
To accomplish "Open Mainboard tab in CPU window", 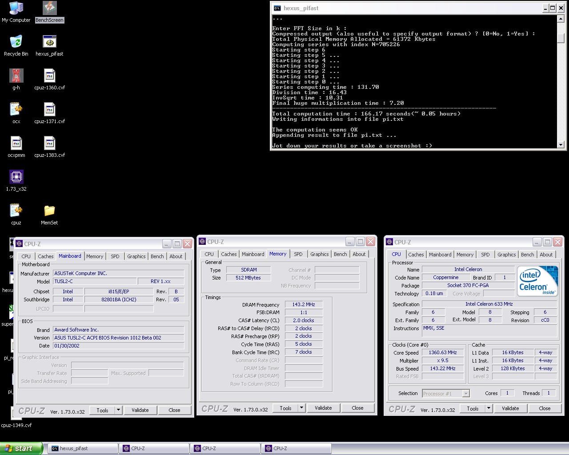I will tap(440, 255).
